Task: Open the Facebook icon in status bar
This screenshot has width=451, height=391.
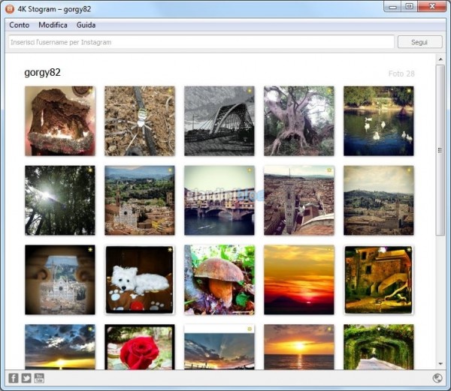Action: click(13, 377)
